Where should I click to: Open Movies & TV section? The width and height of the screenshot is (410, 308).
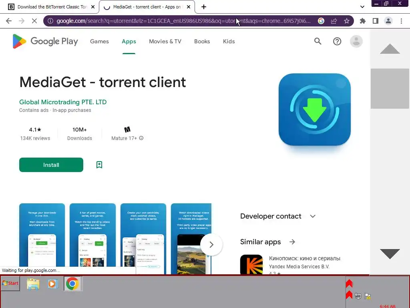165,41
